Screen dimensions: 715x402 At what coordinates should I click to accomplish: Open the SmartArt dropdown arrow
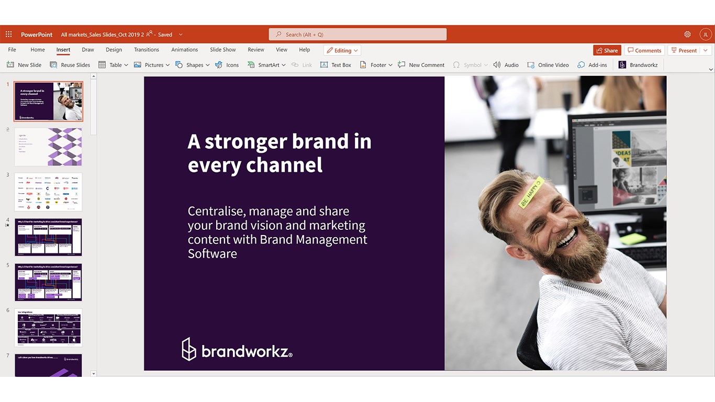[x=284, y=65]
